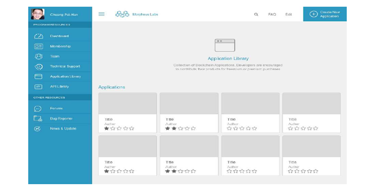Open search with the magnifier icon

coord(256,14)
